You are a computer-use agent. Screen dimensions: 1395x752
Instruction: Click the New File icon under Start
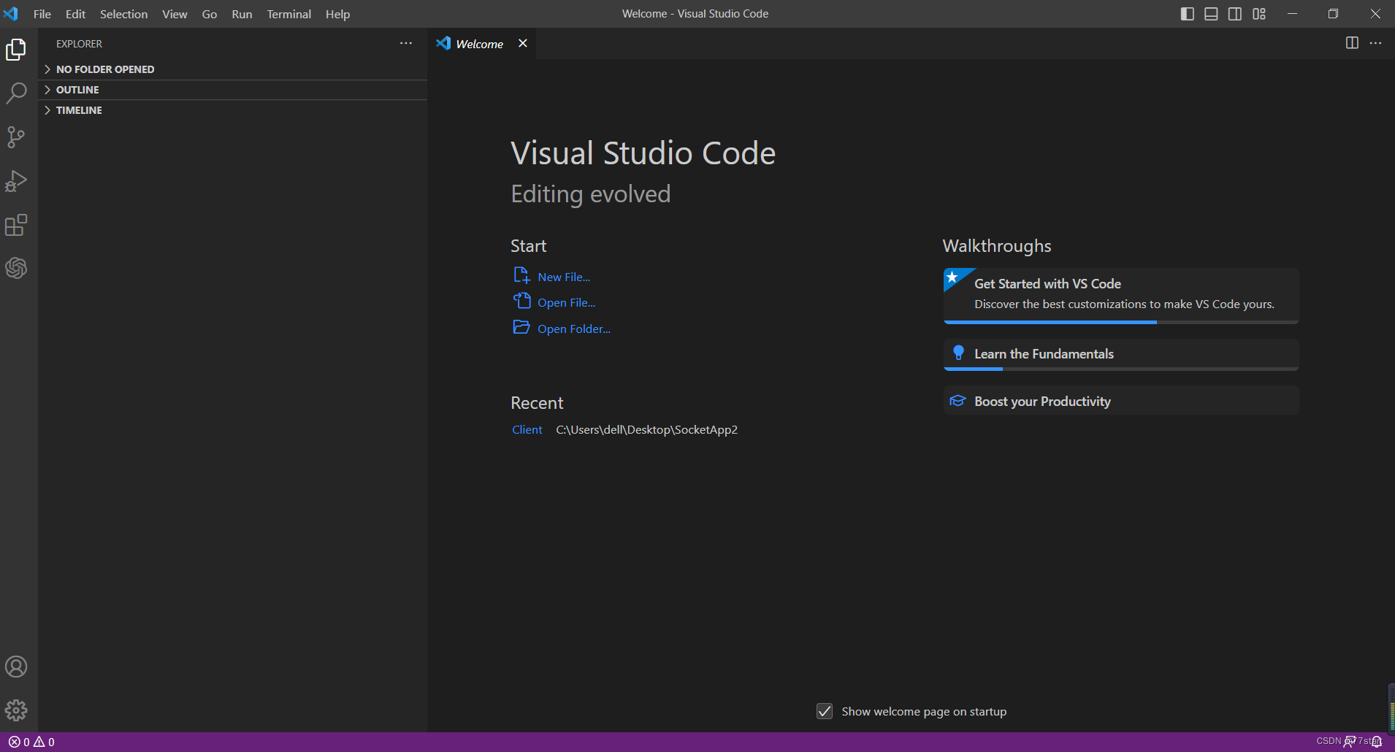click(x=521, y=275)
